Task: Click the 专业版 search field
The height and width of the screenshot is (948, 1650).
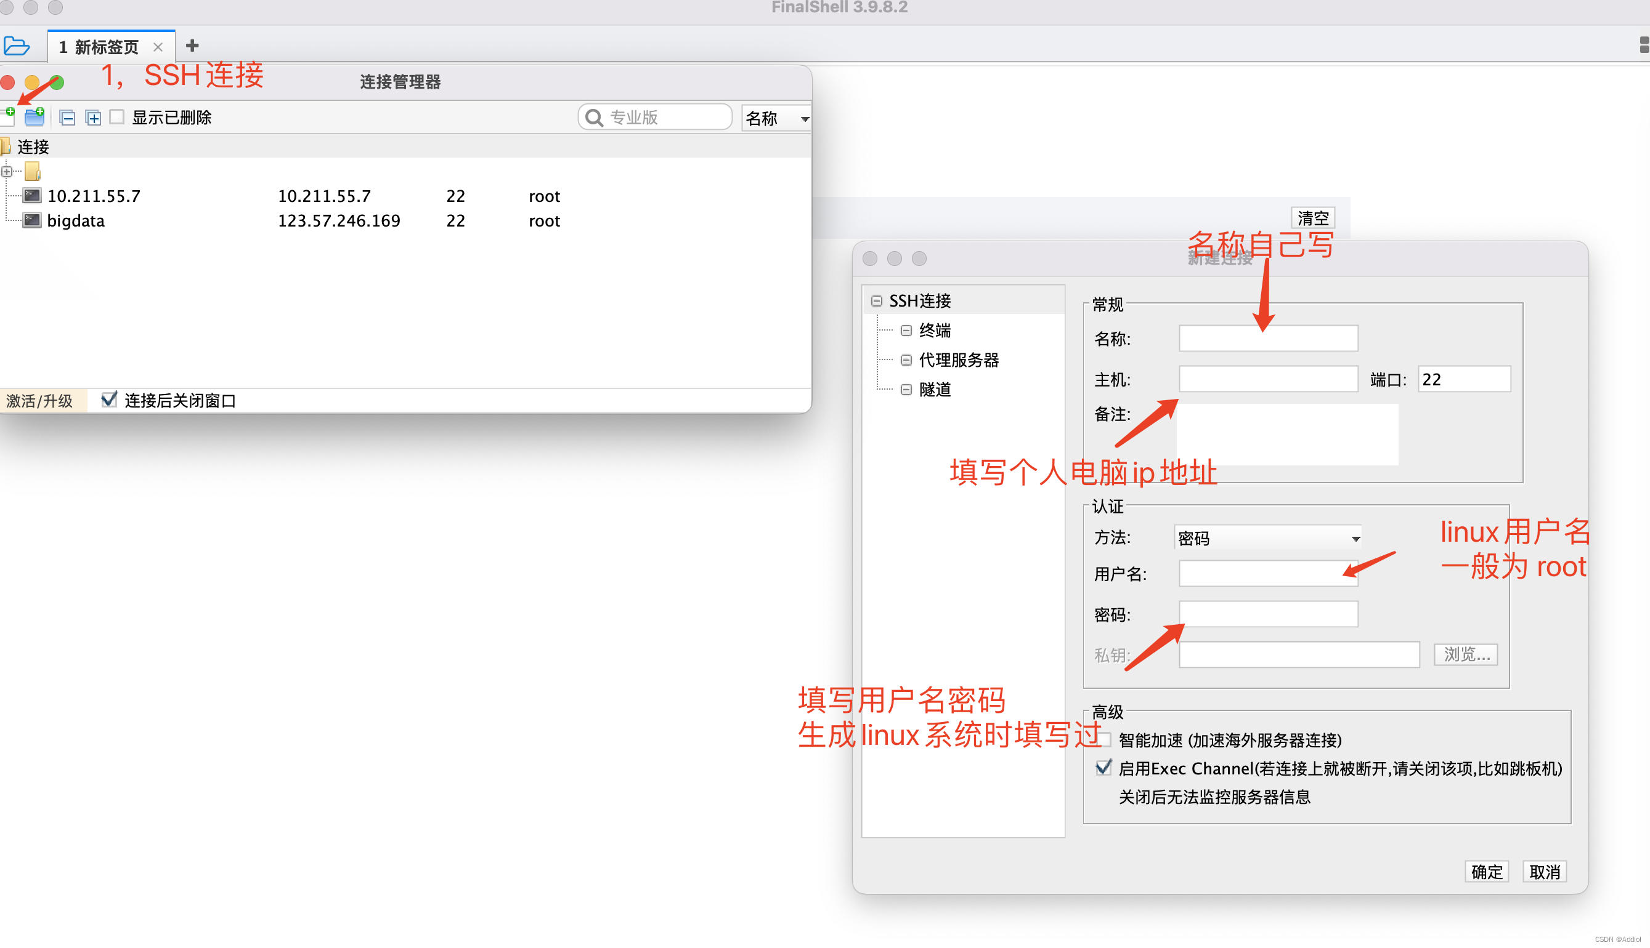Action: (655, 117)
